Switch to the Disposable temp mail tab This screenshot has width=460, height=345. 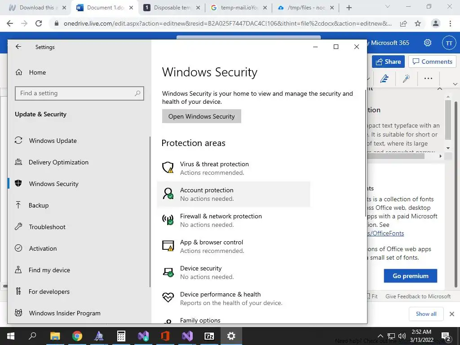(171, 8)
